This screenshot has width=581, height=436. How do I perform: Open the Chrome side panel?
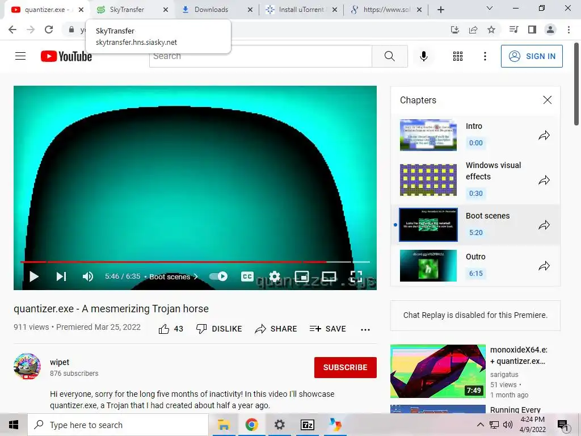click(x=532, y=30)
